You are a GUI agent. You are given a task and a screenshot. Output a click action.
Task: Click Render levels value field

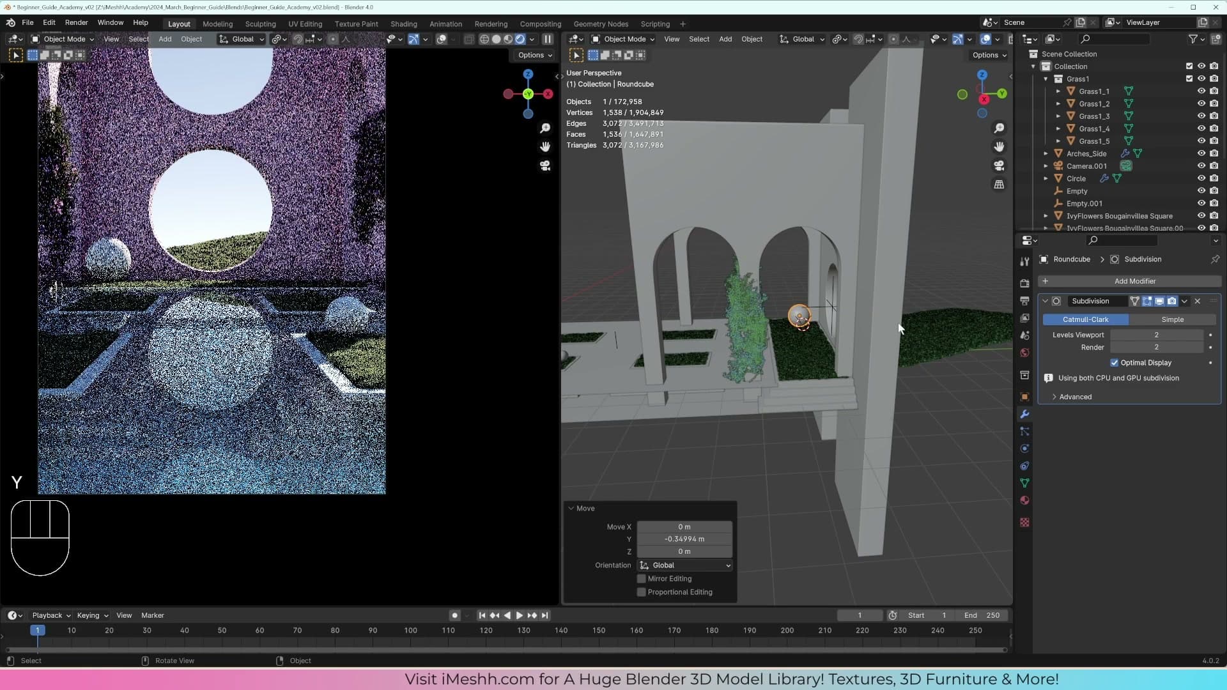[1156, 348]
